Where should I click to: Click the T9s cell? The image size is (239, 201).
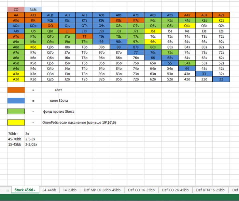pos(101,36)
